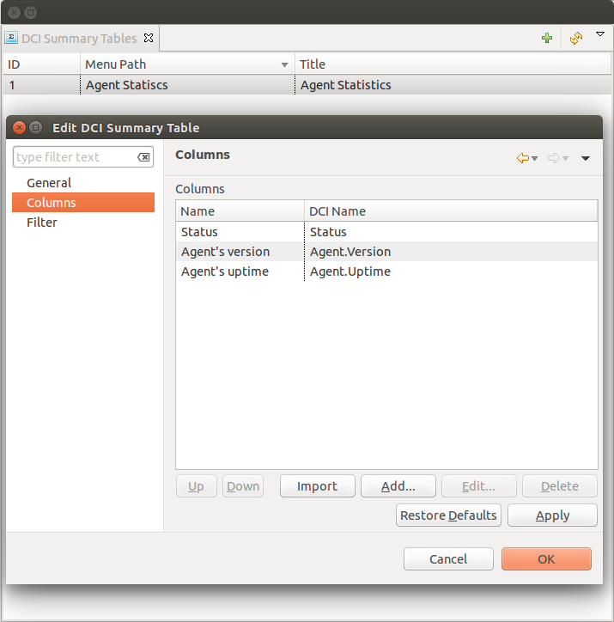Maximize the Edit DCI Summary Table dialog

pos(36,128)
